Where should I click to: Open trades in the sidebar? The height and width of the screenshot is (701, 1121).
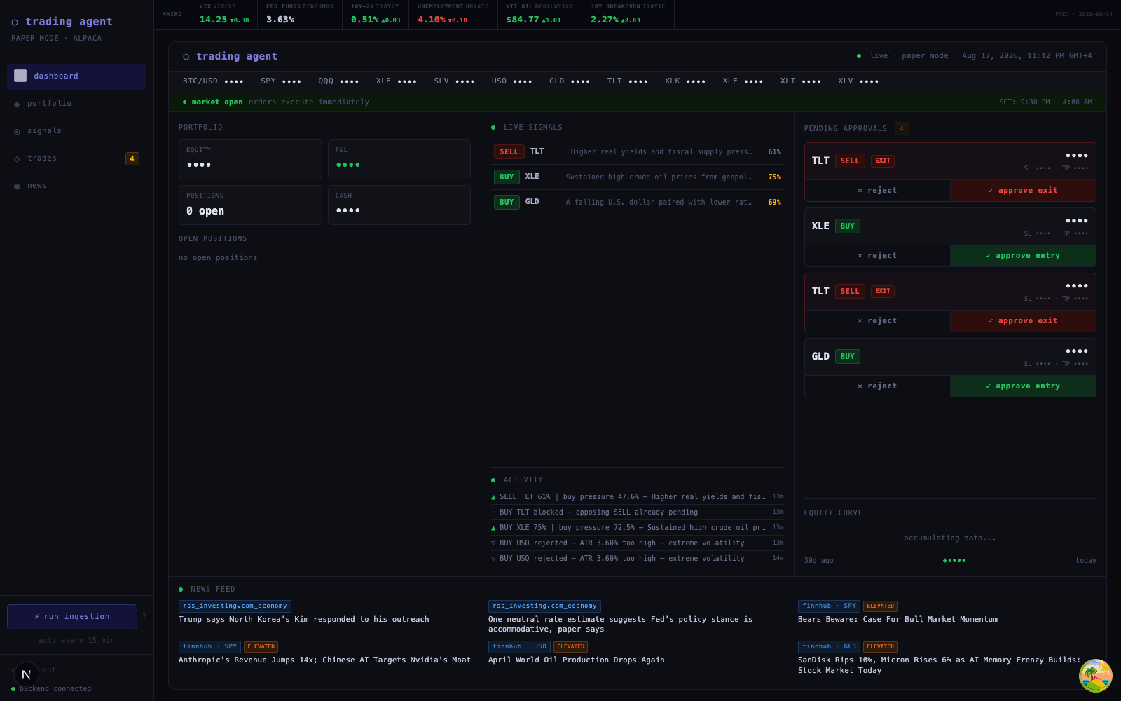76,158
